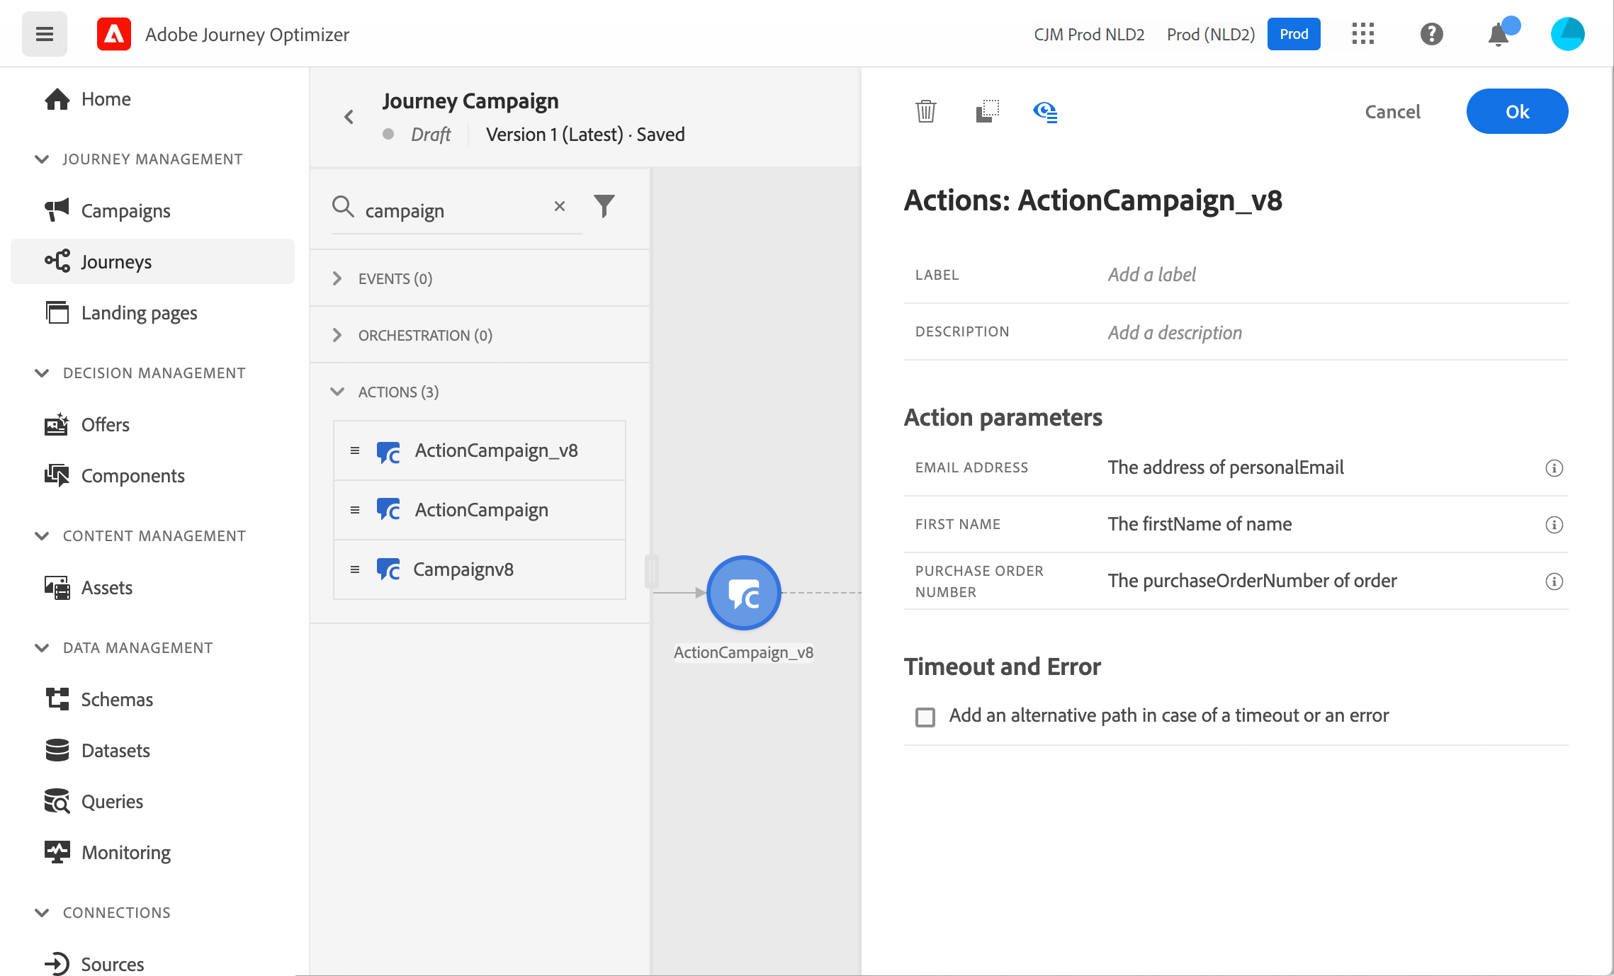Click the show read-only fields eye icon

click(1045, 111)
